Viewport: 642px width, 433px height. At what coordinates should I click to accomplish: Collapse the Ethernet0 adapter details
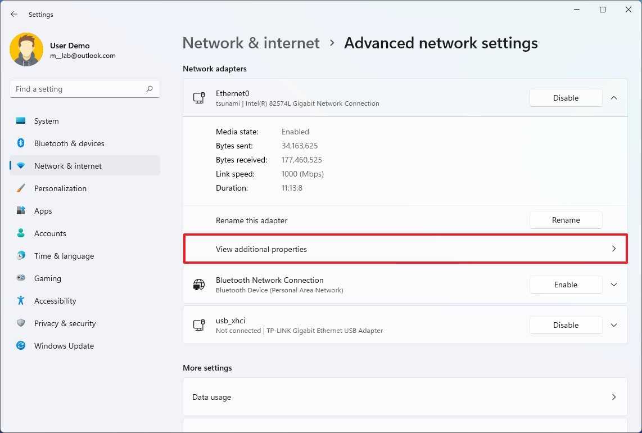point(614,98)
